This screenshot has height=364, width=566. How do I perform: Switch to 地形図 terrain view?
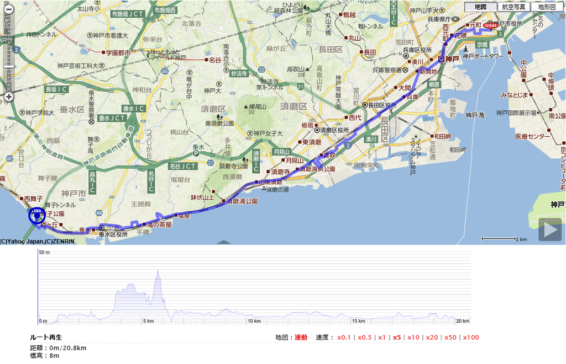coord(547,7)
